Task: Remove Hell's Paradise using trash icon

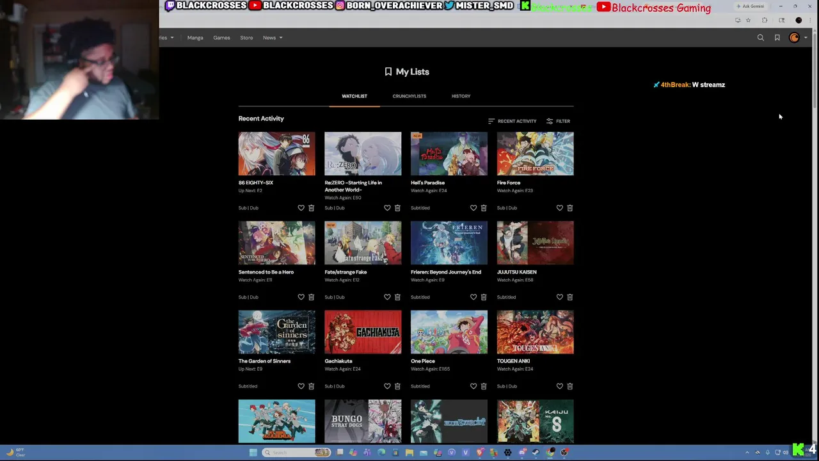Action: [484, 208]
